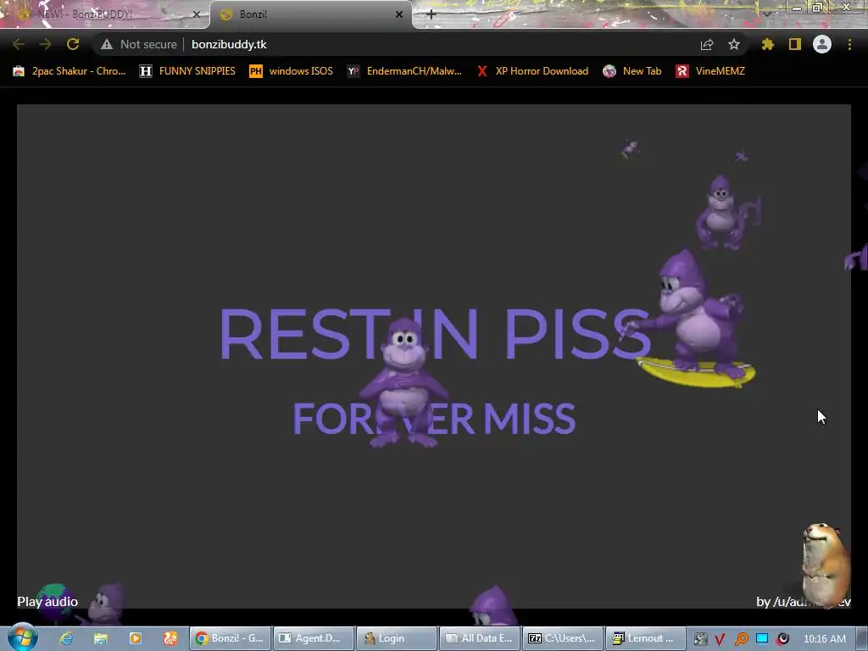
Task: Share this page icon
Action: (707, 44)
